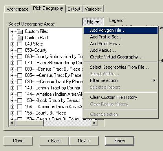The image size is (163, 151).
Task: Select the 155---County By Place label
Action: click(46, 113)
